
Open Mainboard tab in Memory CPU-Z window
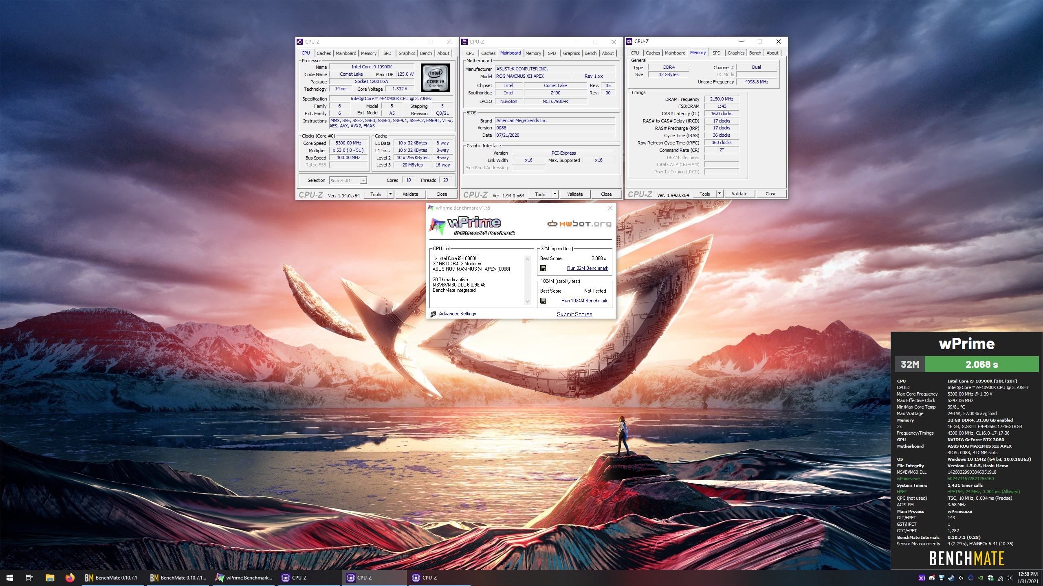click(x=675, y=53)
